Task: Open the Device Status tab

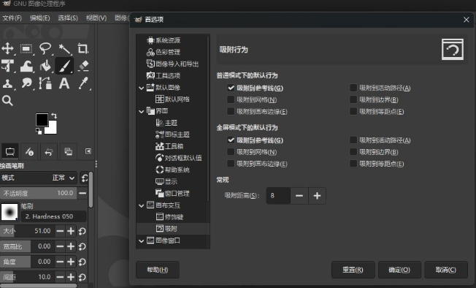Action: [x=29, y=151]
